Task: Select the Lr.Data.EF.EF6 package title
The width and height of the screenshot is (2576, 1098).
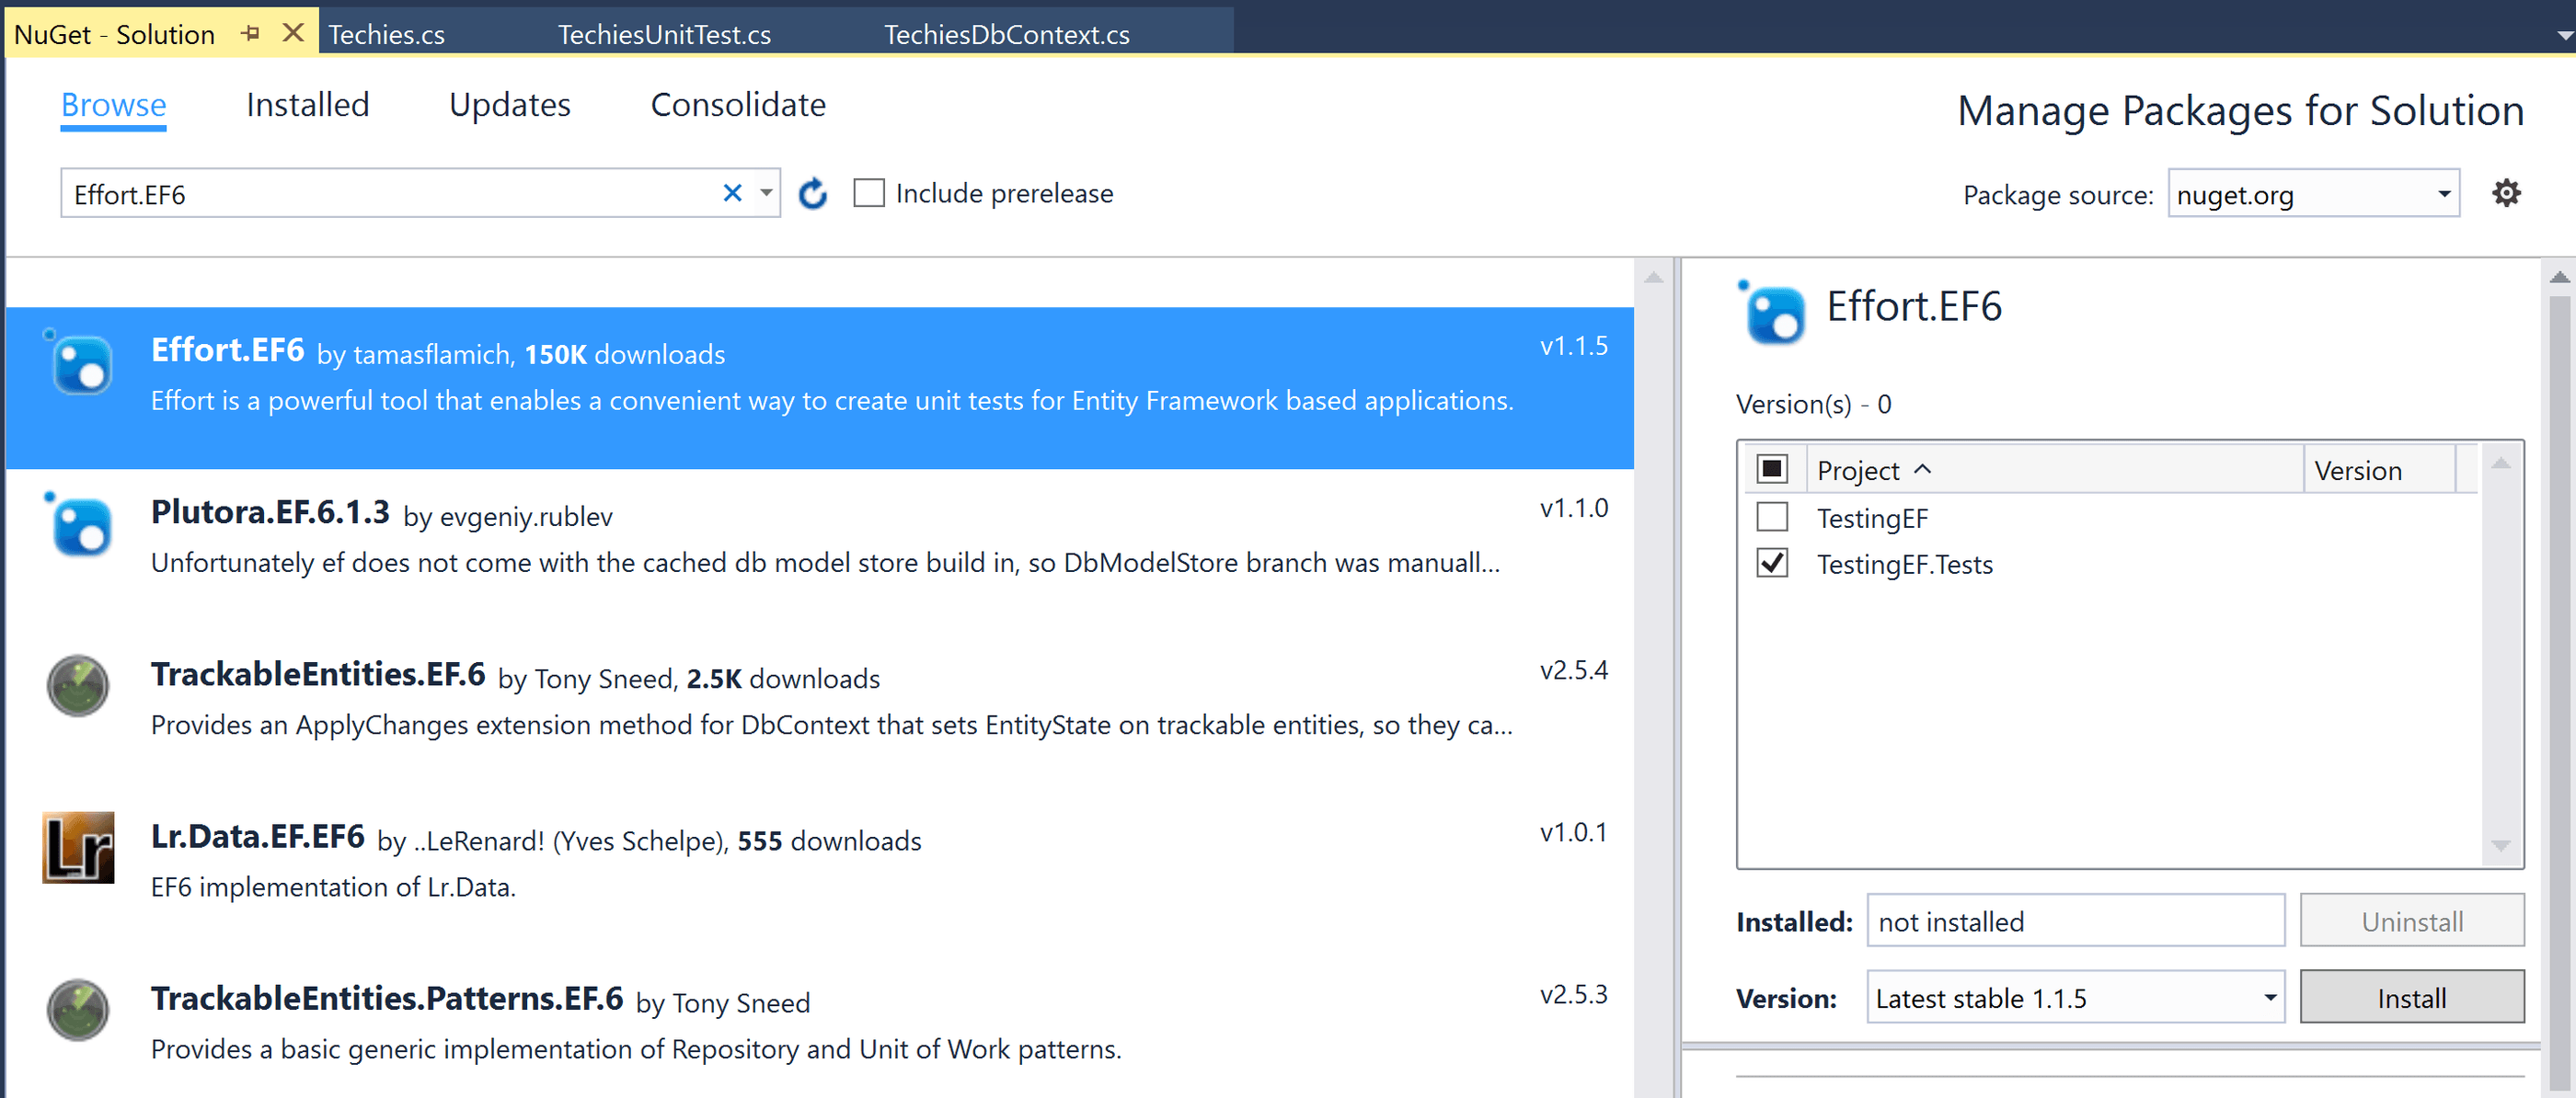Action: [258, 837]
